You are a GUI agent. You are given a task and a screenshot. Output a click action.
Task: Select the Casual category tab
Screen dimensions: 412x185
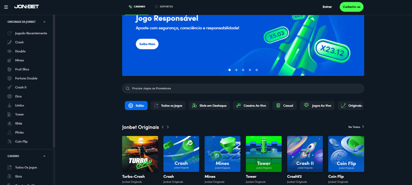click(284, 106)
